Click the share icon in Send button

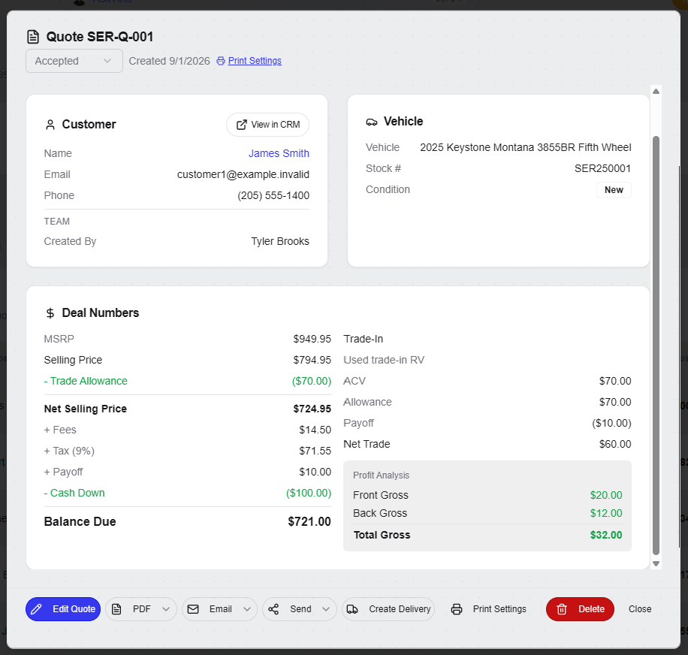(x=273, y=609)
